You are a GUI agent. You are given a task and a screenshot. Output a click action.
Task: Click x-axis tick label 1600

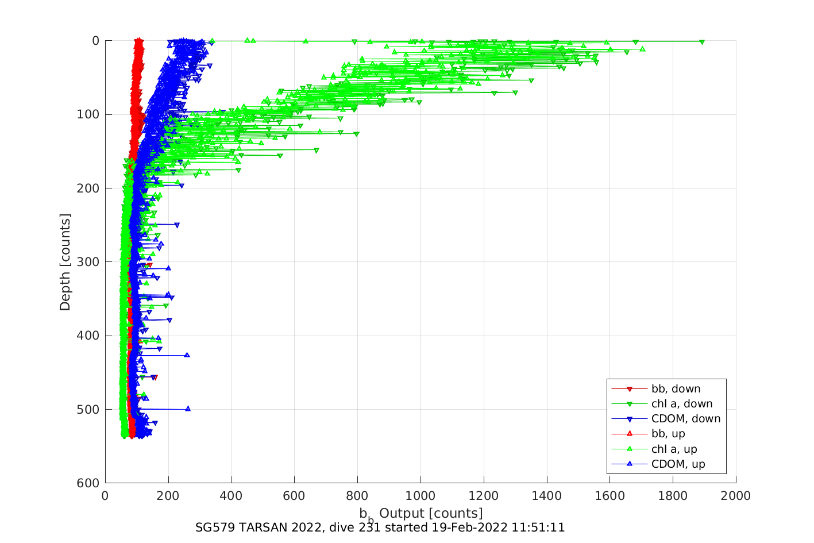tap(609, 496)
